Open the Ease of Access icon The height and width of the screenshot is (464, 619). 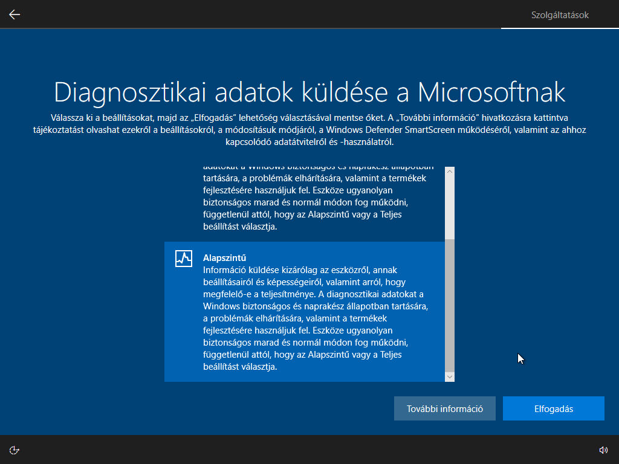pyautogui.click(x=15, y=449)
